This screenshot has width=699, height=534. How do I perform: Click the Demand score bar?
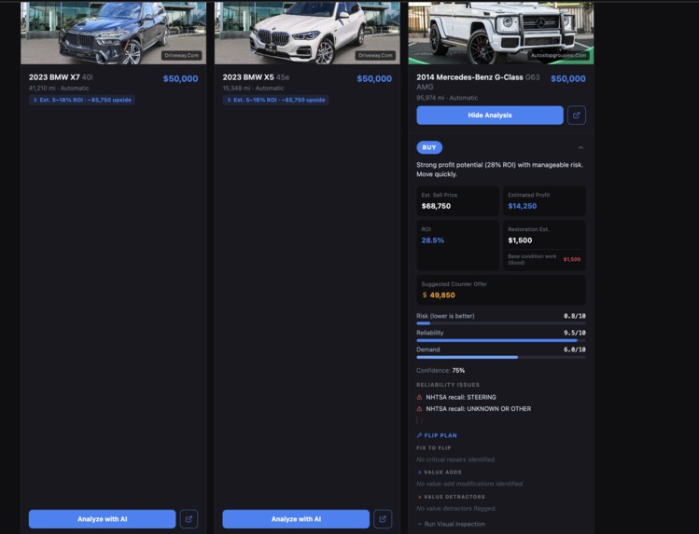tap(501, 357)
